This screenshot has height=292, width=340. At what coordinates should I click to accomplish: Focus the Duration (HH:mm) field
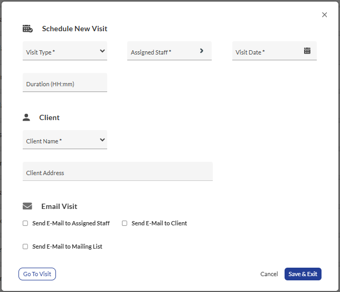coord(64,83)
